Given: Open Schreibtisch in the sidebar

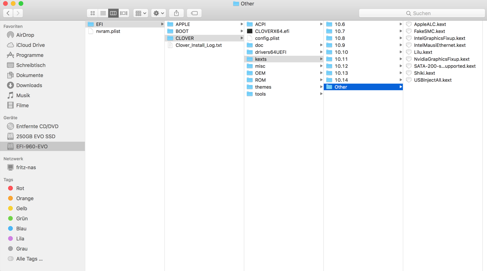Looking at the screenshot, I should (43, 65).
